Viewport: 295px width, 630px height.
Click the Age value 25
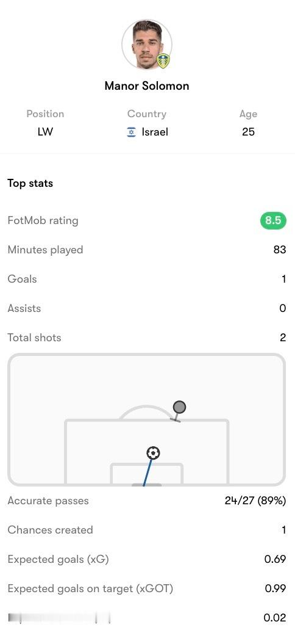click(248, 132)
